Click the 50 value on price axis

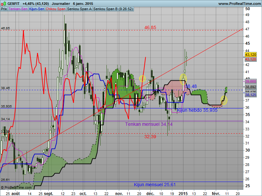pos(248,9)
